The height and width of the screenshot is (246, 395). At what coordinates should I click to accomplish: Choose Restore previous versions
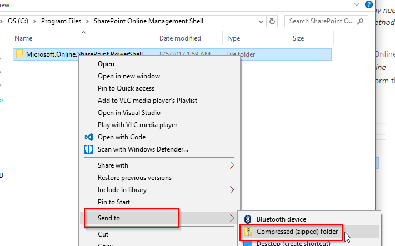click(x=134, y=178)
